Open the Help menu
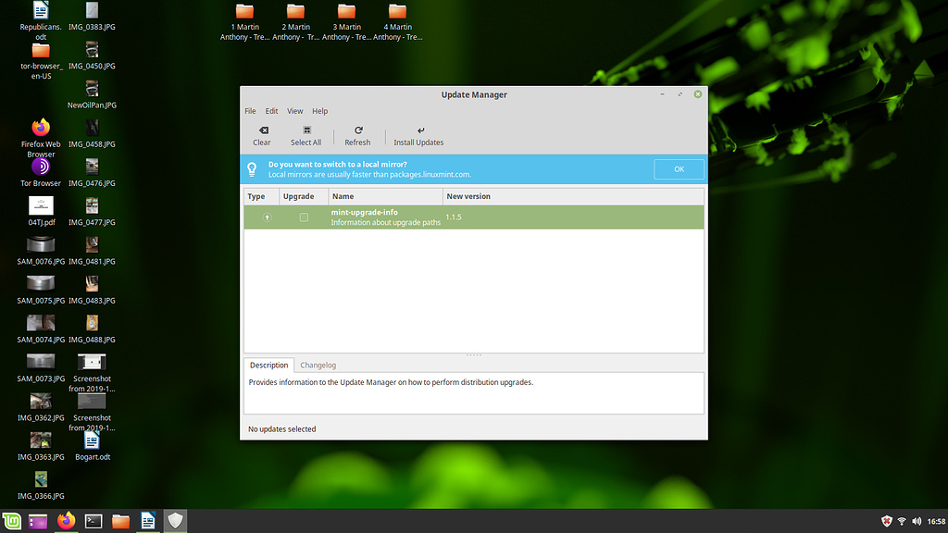 click(319, 110)
